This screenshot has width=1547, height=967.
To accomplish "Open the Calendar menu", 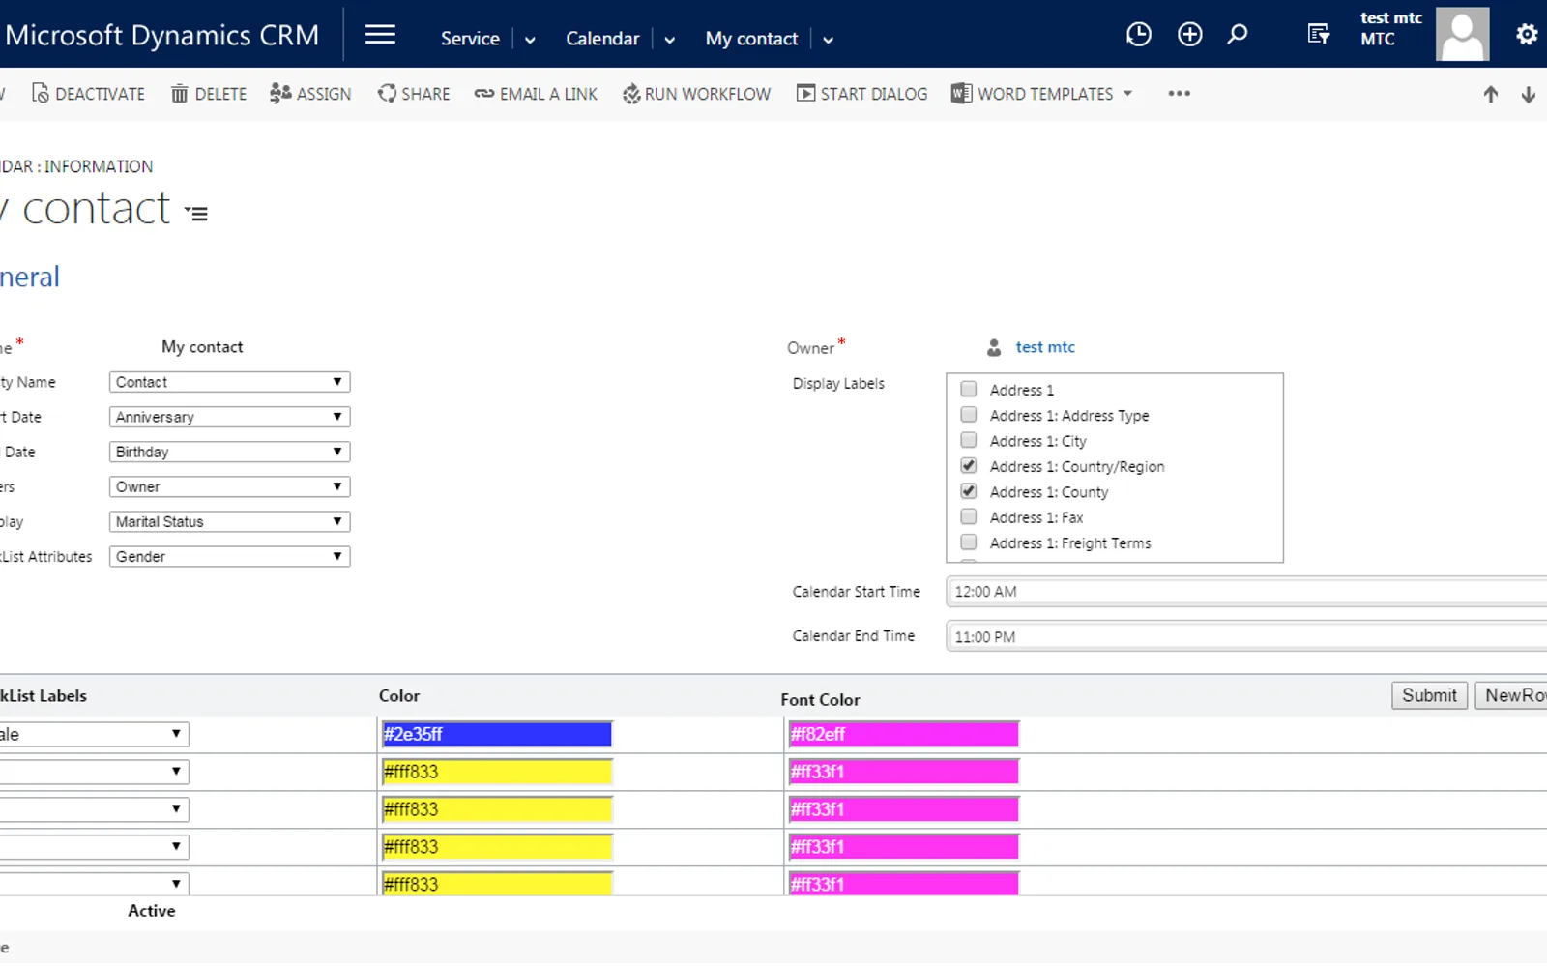I will (602, 39).
